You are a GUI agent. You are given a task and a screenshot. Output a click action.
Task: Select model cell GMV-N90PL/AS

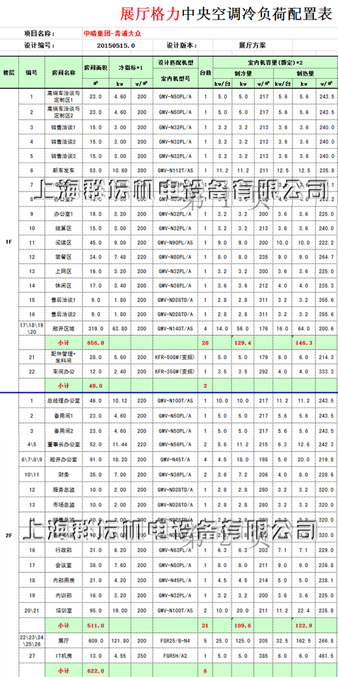175,242
